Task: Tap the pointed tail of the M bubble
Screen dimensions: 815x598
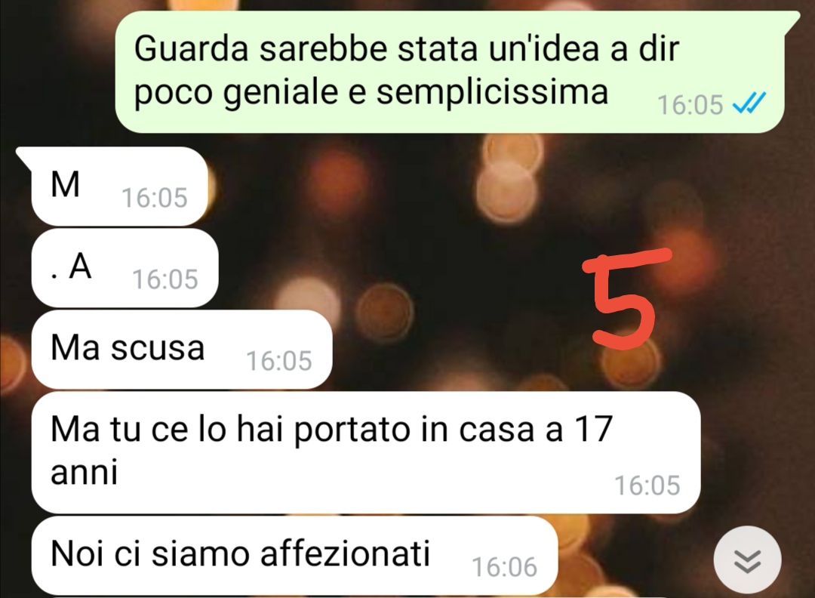Action: click(x=24, y=158)
